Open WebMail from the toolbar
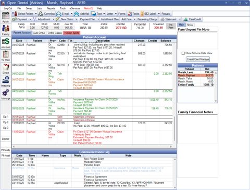This screenshot has height=190, width=250. 81,14
